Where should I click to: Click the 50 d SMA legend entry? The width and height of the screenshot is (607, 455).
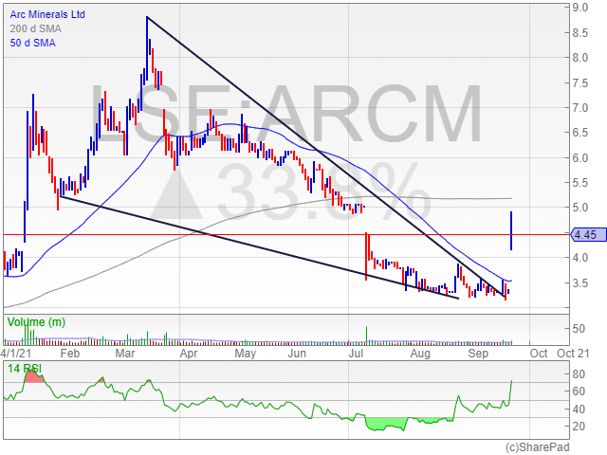[x=32, y=43]
